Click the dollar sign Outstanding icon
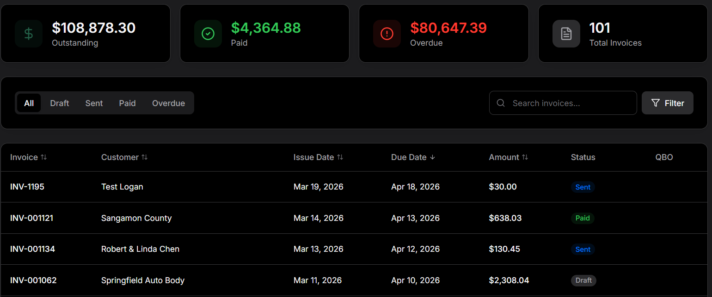The height and width of the screenshot is (297, 712). pos(29,34)
